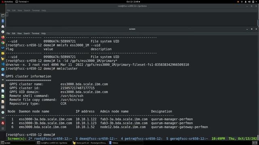This screenshot has height=145, width=259.
Task: Open the green spreadsheet icon in dock
Action: coord(3,96)
